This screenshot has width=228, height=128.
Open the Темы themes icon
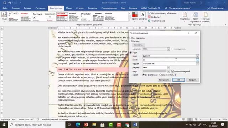coord(4,17)
